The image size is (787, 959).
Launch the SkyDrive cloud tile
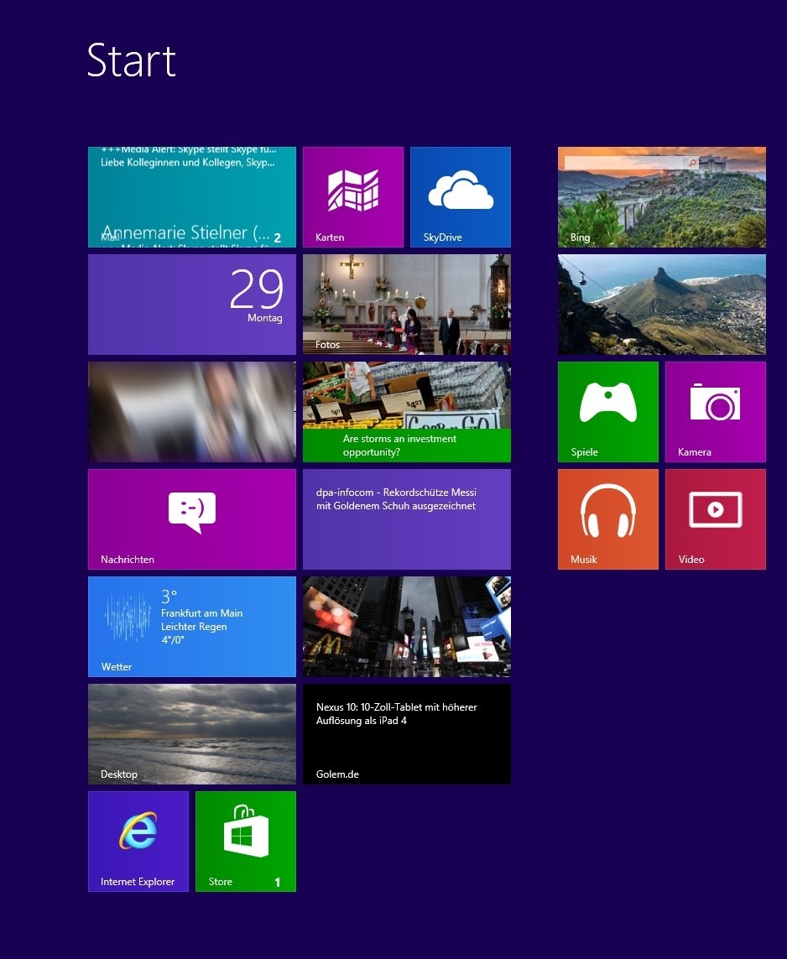click(461, 197)
